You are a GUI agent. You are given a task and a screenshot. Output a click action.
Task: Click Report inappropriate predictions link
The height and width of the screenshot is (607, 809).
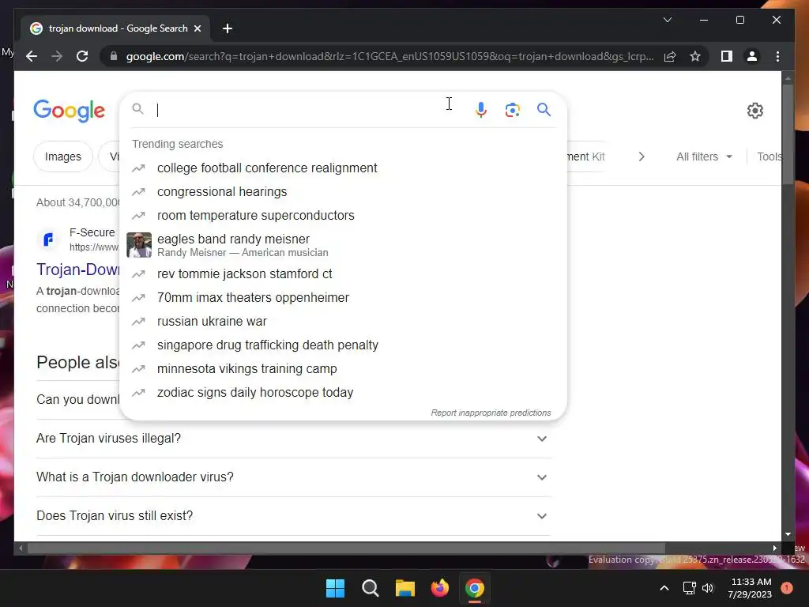[491, 413]
